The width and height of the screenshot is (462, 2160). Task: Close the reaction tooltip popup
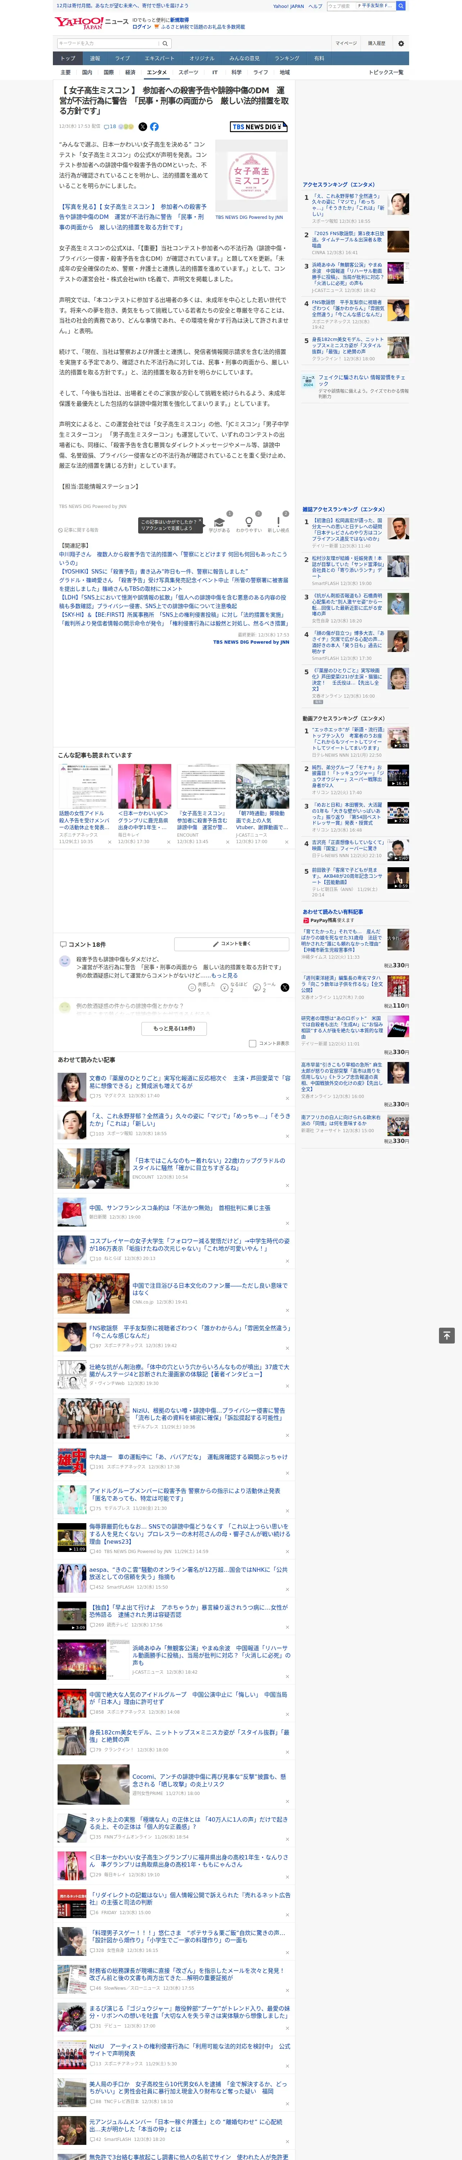(x=200, y=521)
